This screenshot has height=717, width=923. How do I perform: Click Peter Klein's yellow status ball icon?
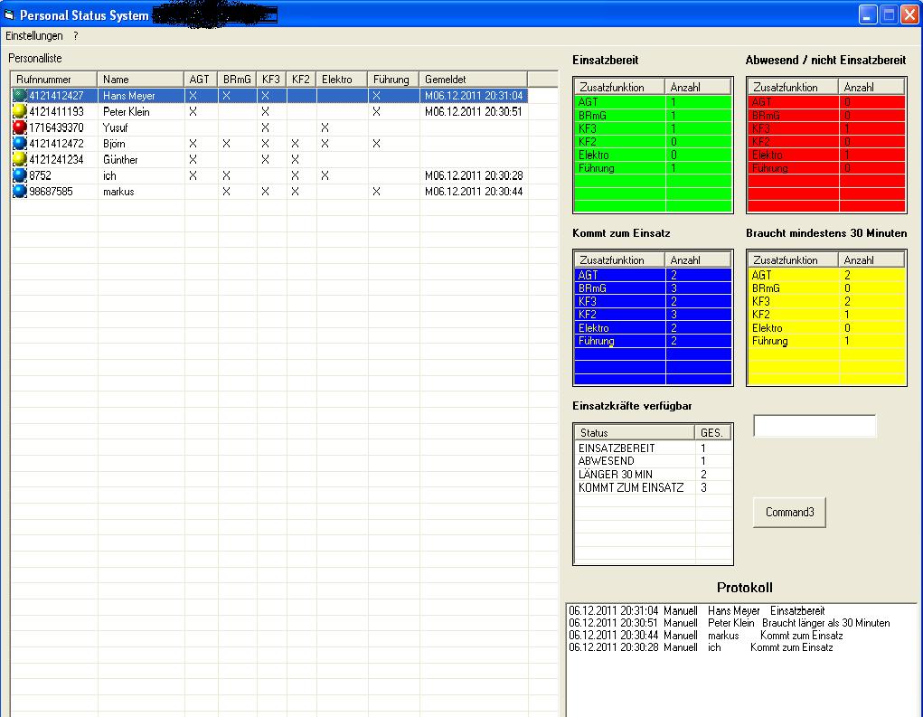20,112
